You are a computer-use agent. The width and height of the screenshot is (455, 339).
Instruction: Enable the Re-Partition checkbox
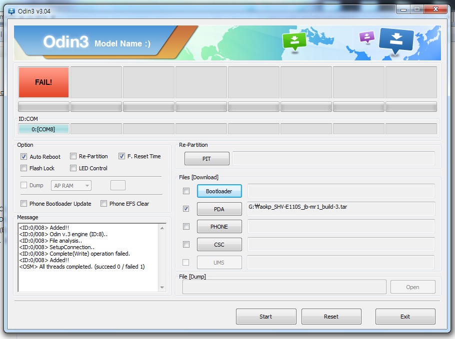coord(73,156)
